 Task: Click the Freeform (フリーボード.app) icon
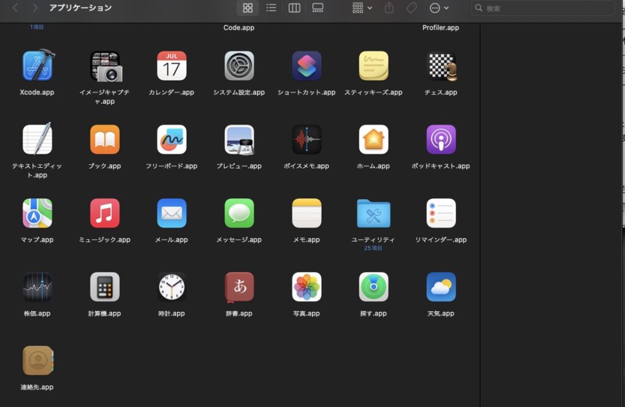click(172, 140)
